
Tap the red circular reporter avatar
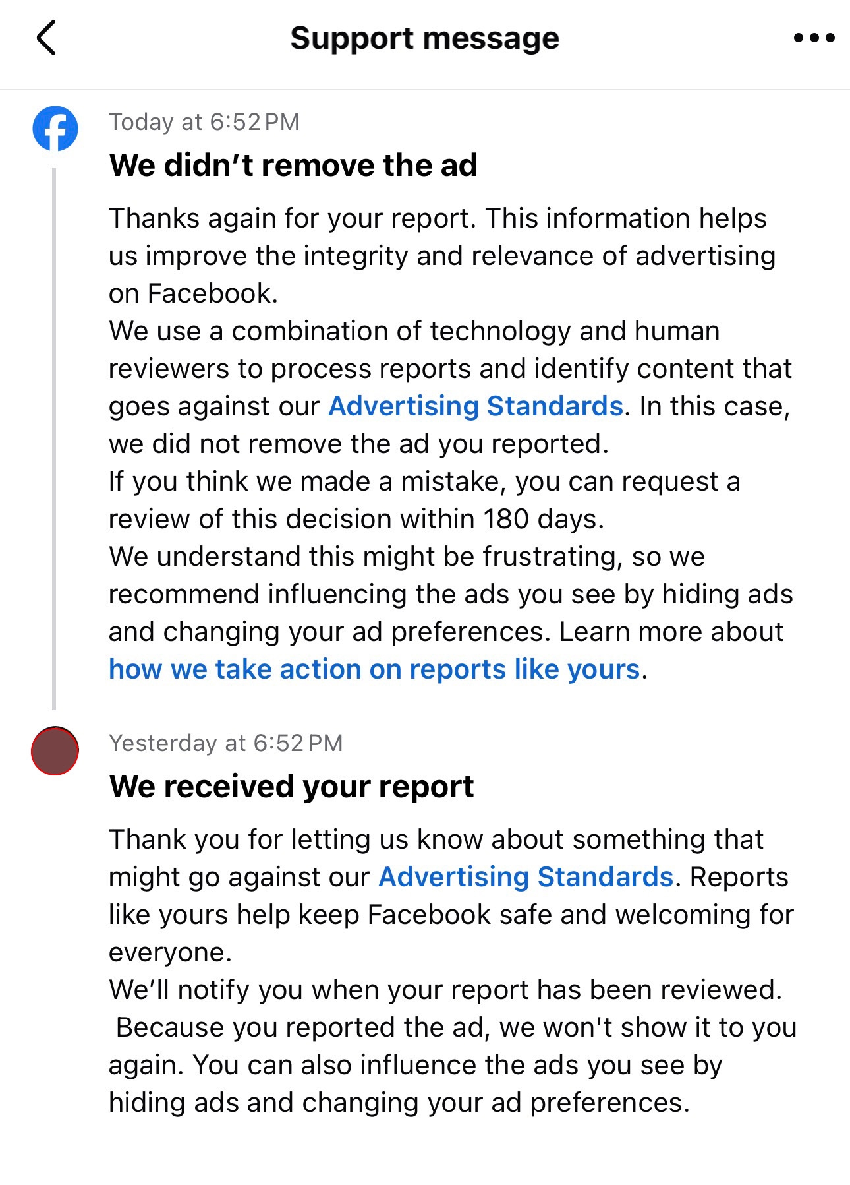point(55,750)
